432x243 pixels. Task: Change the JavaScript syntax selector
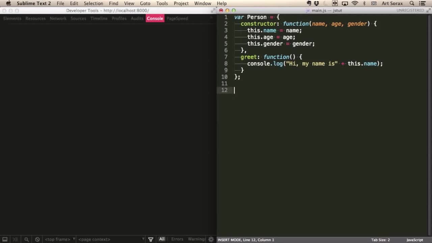pos(414,240)
